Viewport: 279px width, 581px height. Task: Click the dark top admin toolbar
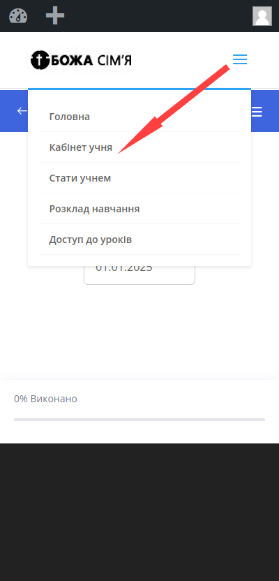[139, 16]
